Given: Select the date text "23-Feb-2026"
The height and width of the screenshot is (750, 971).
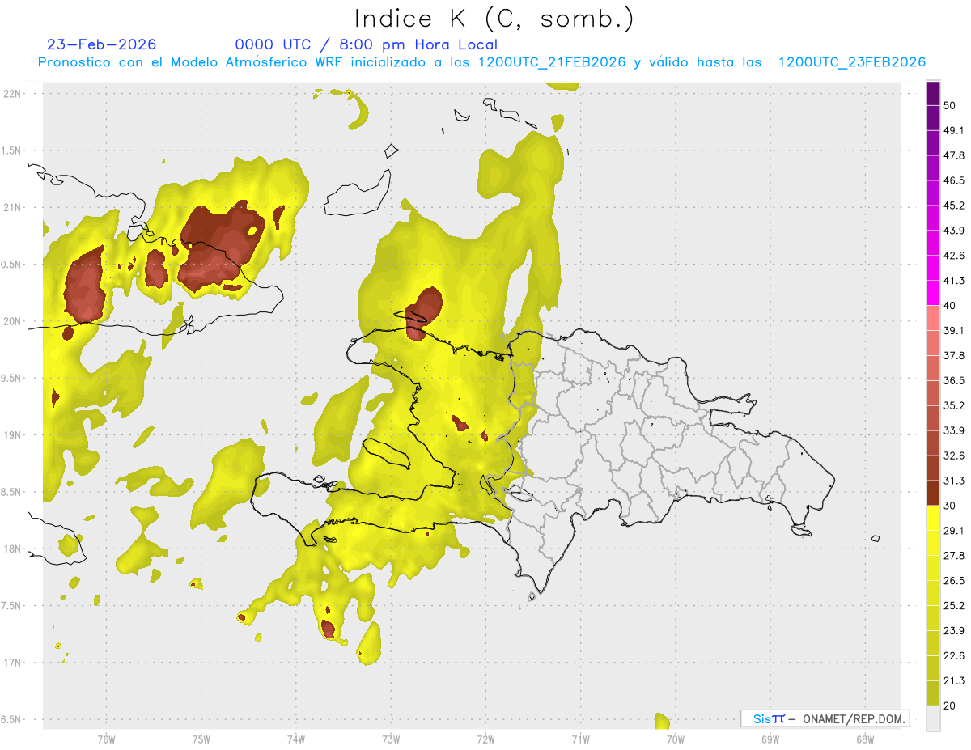Looking at the screenshot, I should [102, 44].
